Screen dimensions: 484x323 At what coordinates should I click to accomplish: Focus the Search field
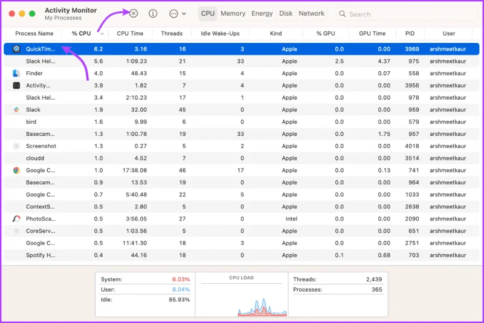(x=407, y=14)
